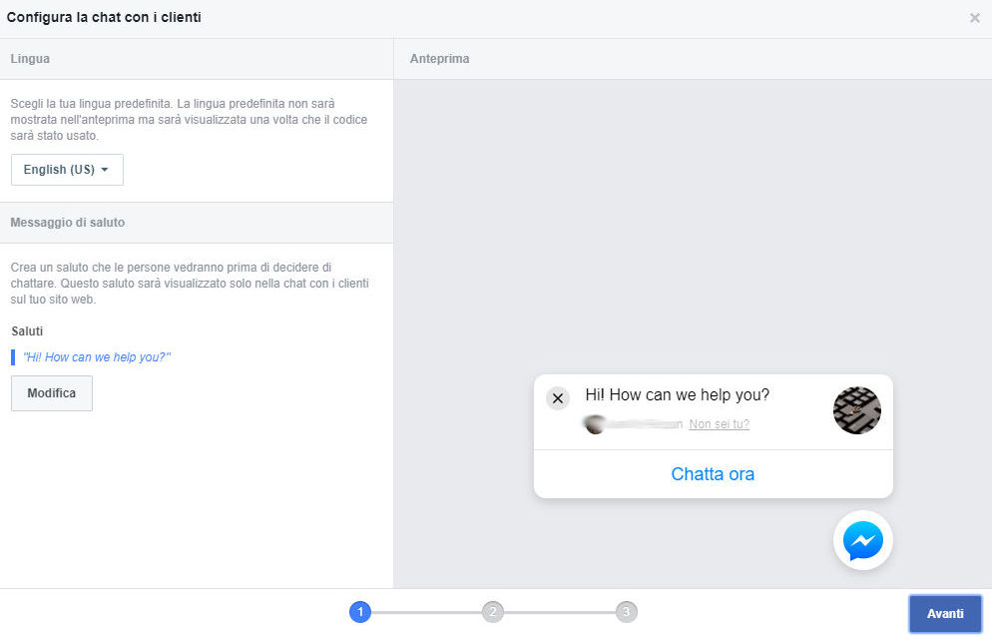Click the dialog title Configura la chat con i clienti

tap(104, 17)
